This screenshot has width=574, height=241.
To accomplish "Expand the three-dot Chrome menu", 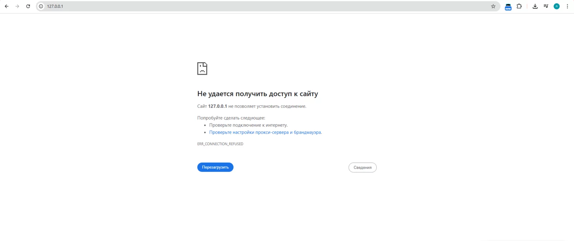I will pos(567,6).
